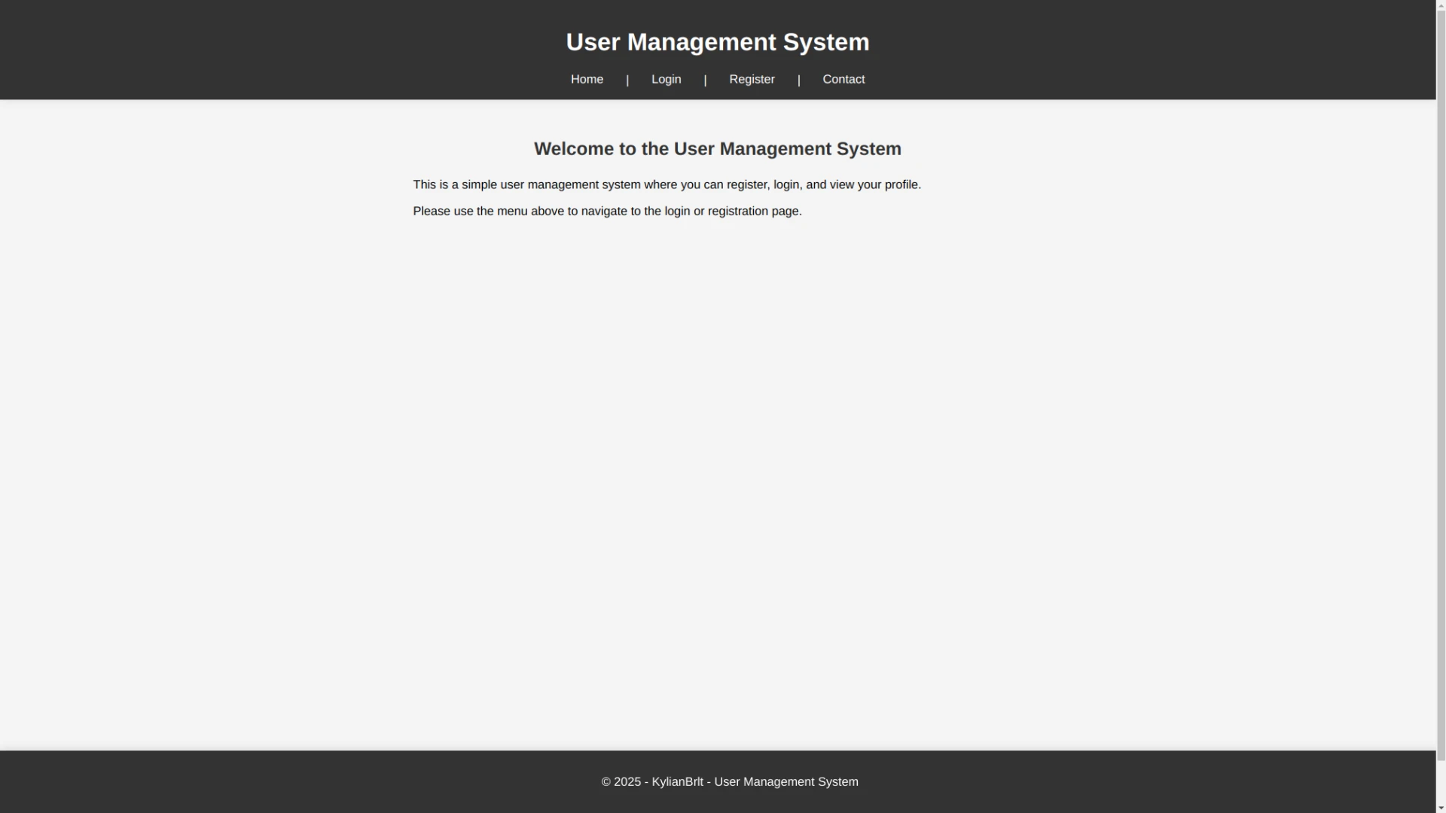Click the navigation separator after Register
Image resolution: width=1446 pixels, height=813 pixels.
click(799, 78)
